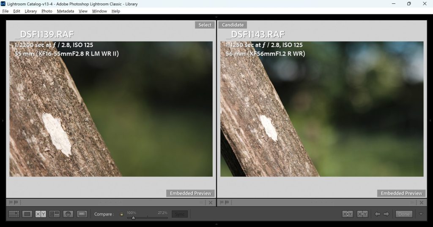Click the _DSF1143.RAF filename overlay
433x227 pixels.
click(255, 35)
